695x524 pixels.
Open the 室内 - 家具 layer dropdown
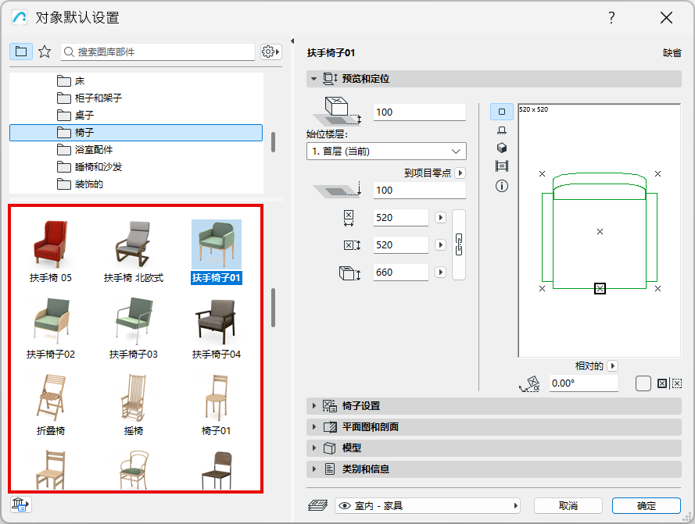pos(428,505)
